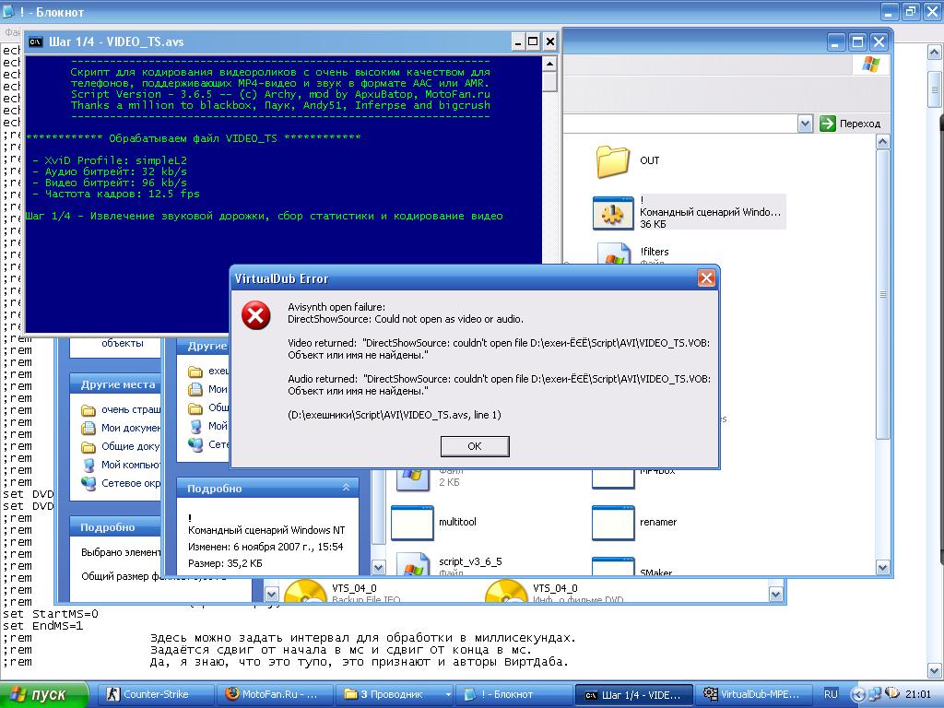Switch to VirtualDub-MPE taskbar button

pyautogui.click(x=752, y=694)
